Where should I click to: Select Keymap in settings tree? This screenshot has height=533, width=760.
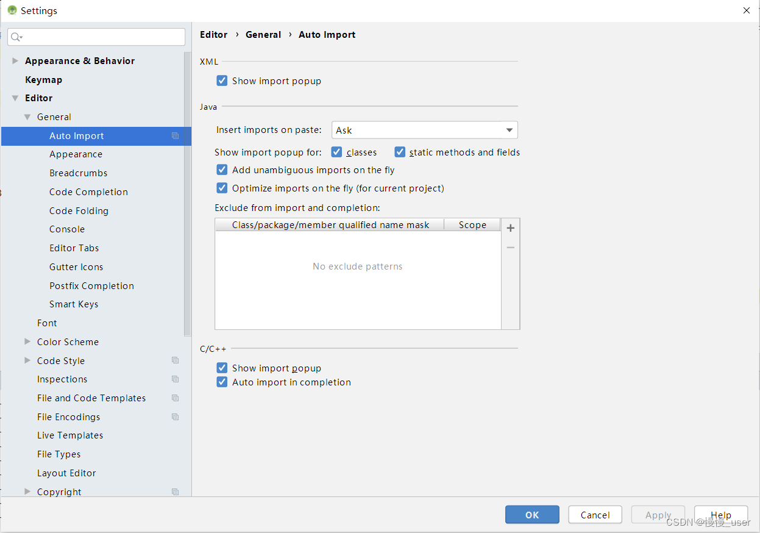coord(43,80)
